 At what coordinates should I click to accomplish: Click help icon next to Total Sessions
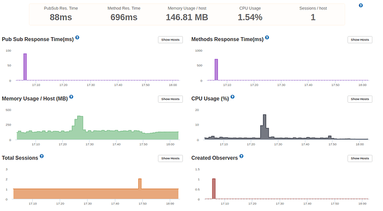coord(42,156)
